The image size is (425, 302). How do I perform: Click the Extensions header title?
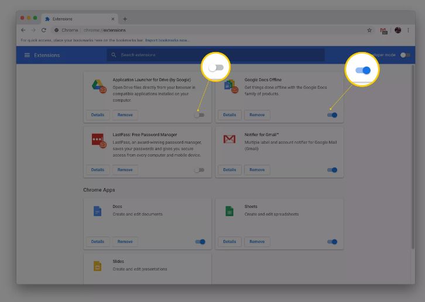[47, 55]
